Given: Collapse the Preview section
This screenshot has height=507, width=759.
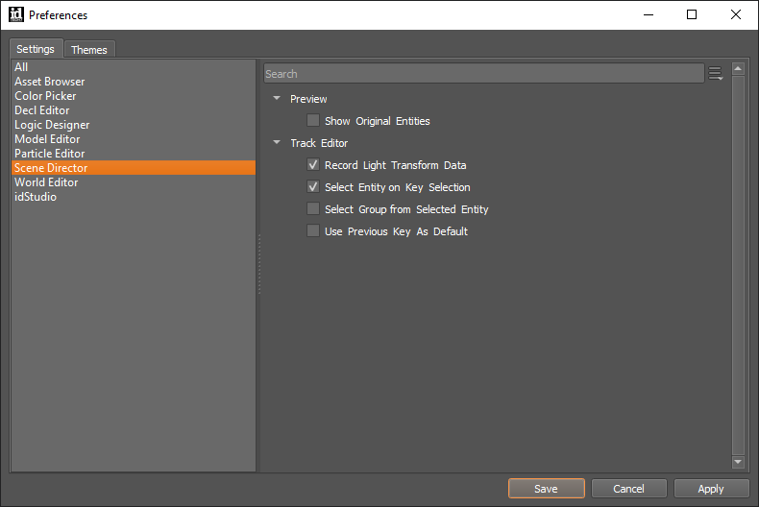Looking at the screenshot, I should pos(277,98).
